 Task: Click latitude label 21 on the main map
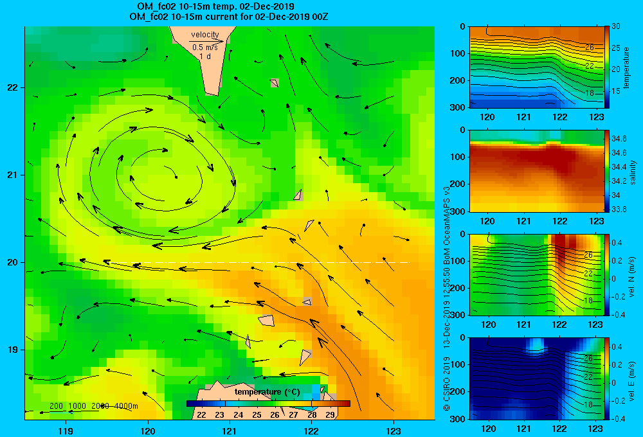coord(12,175)
